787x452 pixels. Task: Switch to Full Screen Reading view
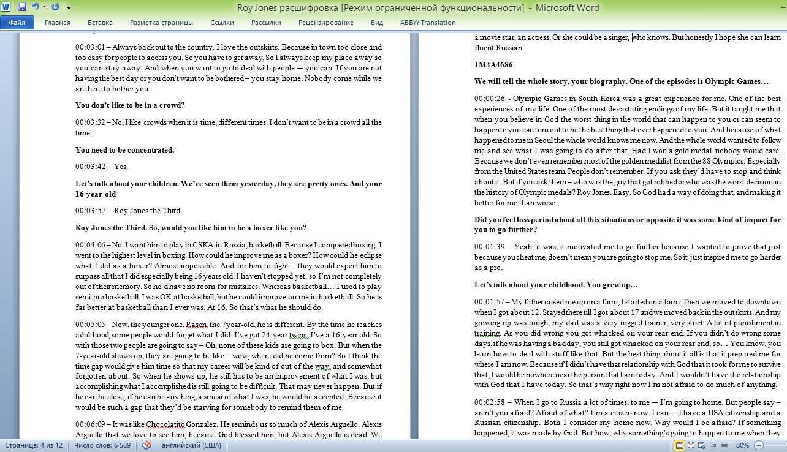tap(691, 445)
